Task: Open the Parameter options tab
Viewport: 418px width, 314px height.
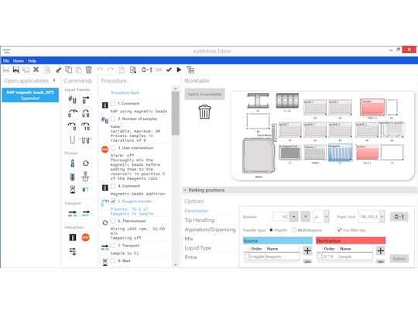Action: [x=197, y=211]
